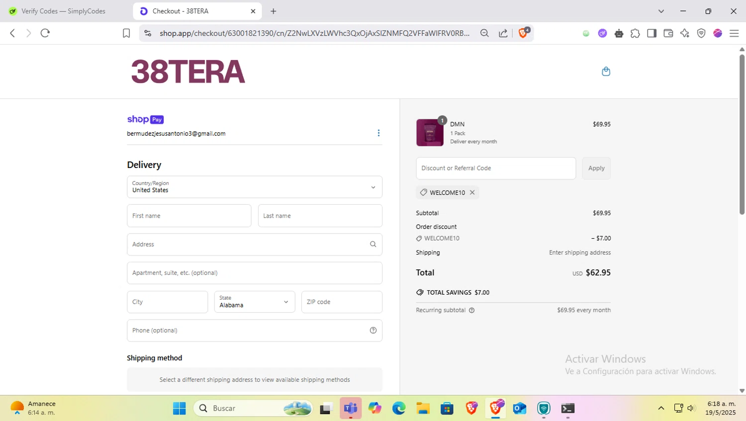Click the taskbar Buscar search box
The height and width of the screenshot is (421, 746).
click(x=253, y=409)
